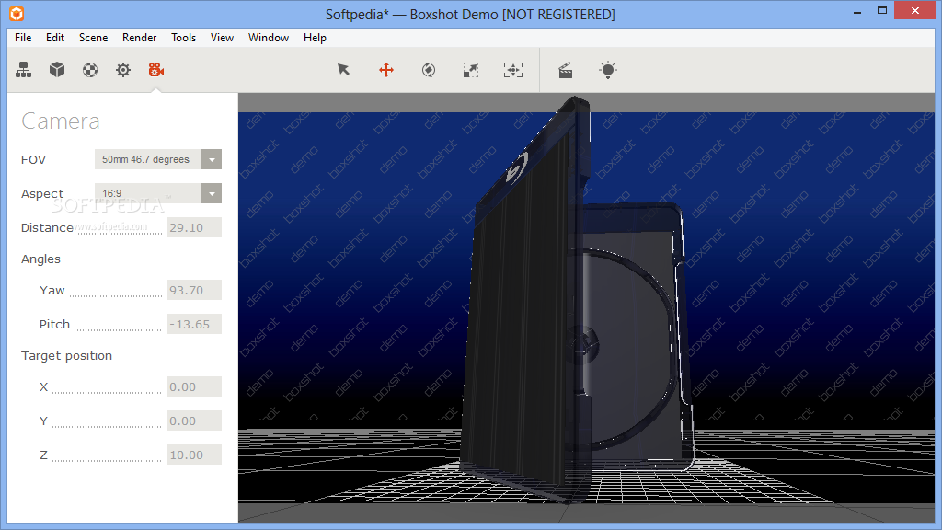The height and width of the screenshot is (530, 942).
Task: Open the Render menu
Action: click(140, 37)
